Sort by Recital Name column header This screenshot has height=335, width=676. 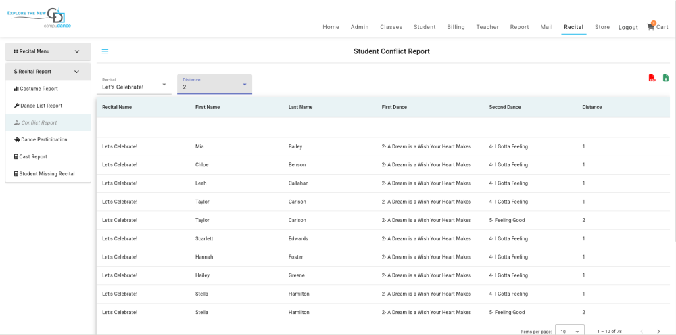[117, 107]
